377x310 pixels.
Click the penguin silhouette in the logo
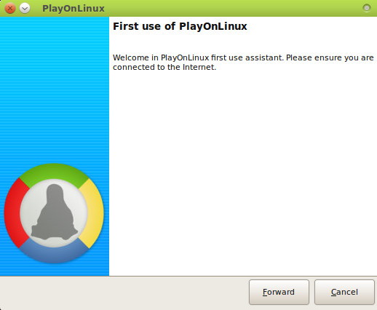tap(55, 212)
